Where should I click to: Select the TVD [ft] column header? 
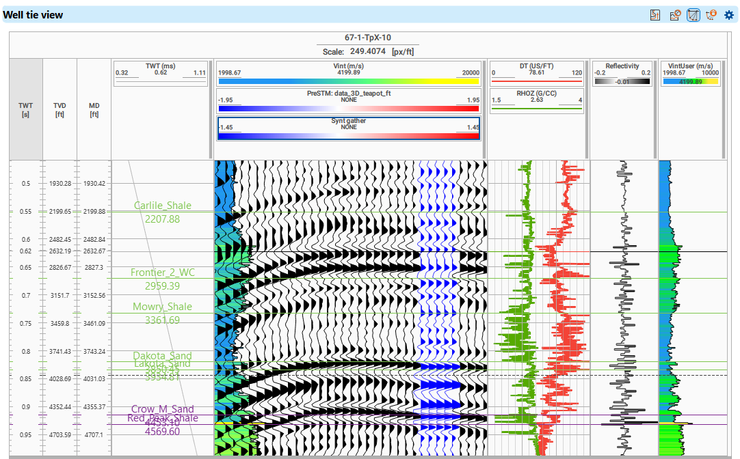60,109
